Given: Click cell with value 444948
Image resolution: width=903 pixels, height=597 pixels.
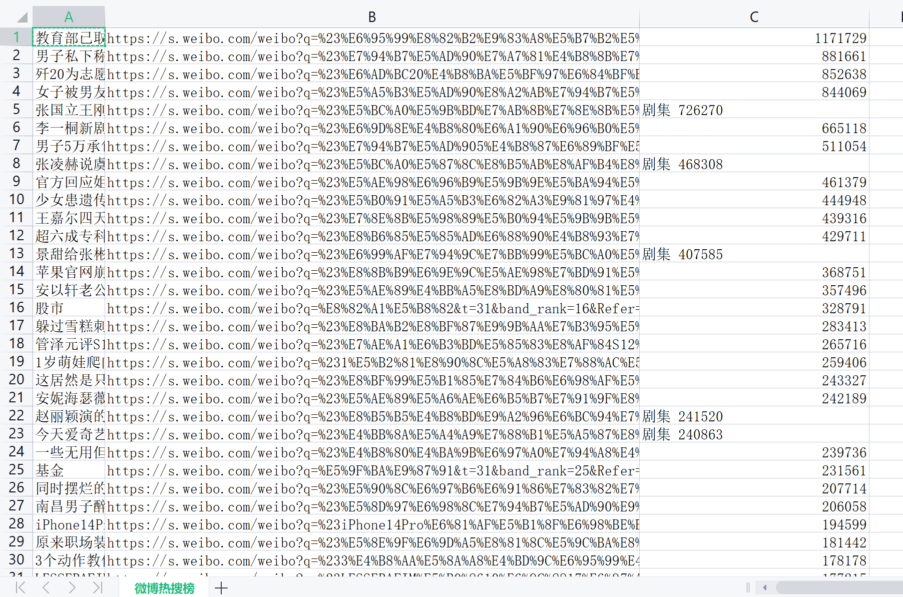Looking at the screenshot, I should tap(754, 200).
